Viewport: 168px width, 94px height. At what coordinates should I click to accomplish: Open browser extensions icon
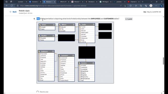coord(130,6)
